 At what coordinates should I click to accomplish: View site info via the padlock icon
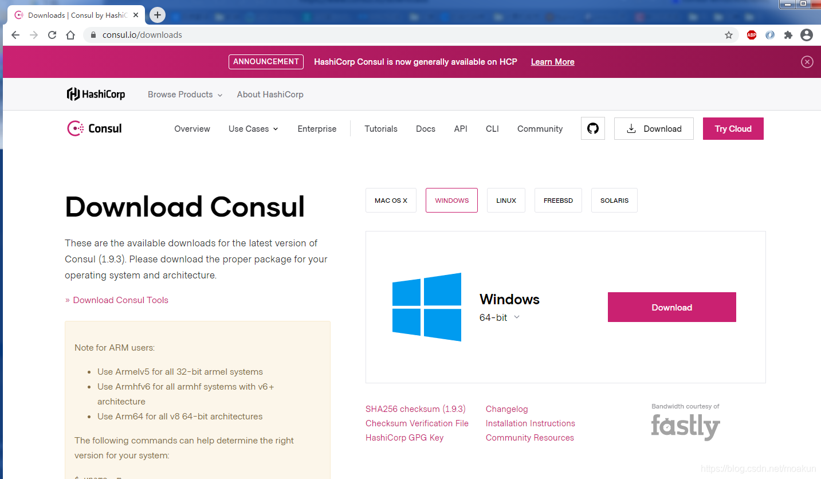93,35
